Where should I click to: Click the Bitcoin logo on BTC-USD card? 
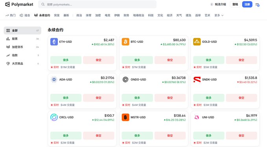click(125, 42)
